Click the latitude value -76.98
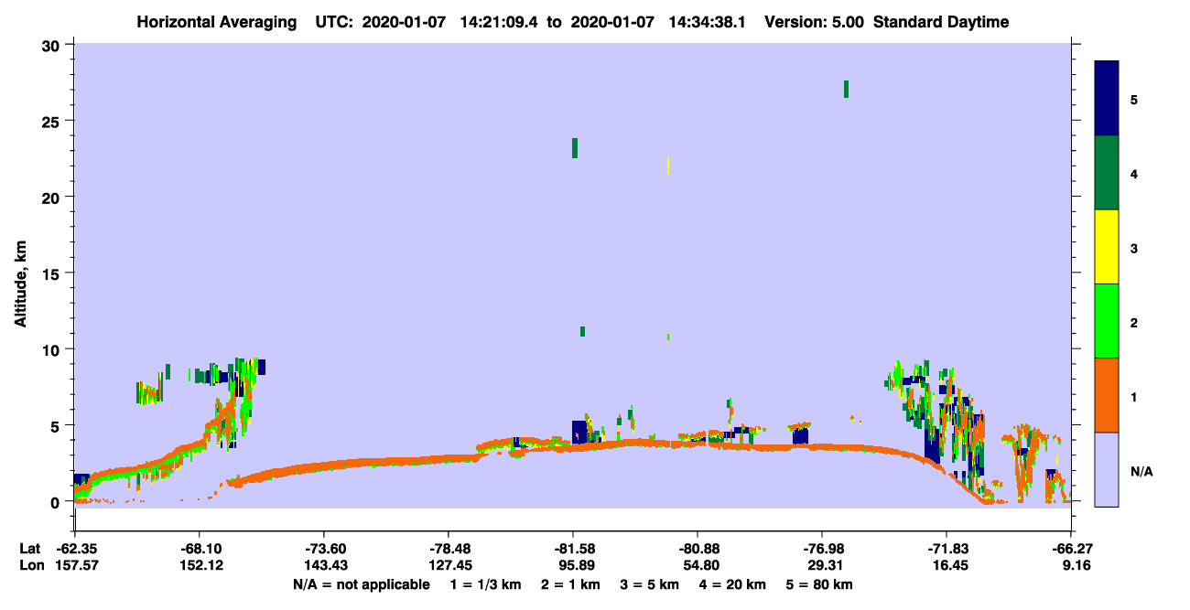Image resolution: width=1190 pixels, height=610 pixels. pos(822,549)
